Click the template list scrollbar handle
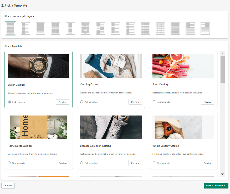 point(223,70)
